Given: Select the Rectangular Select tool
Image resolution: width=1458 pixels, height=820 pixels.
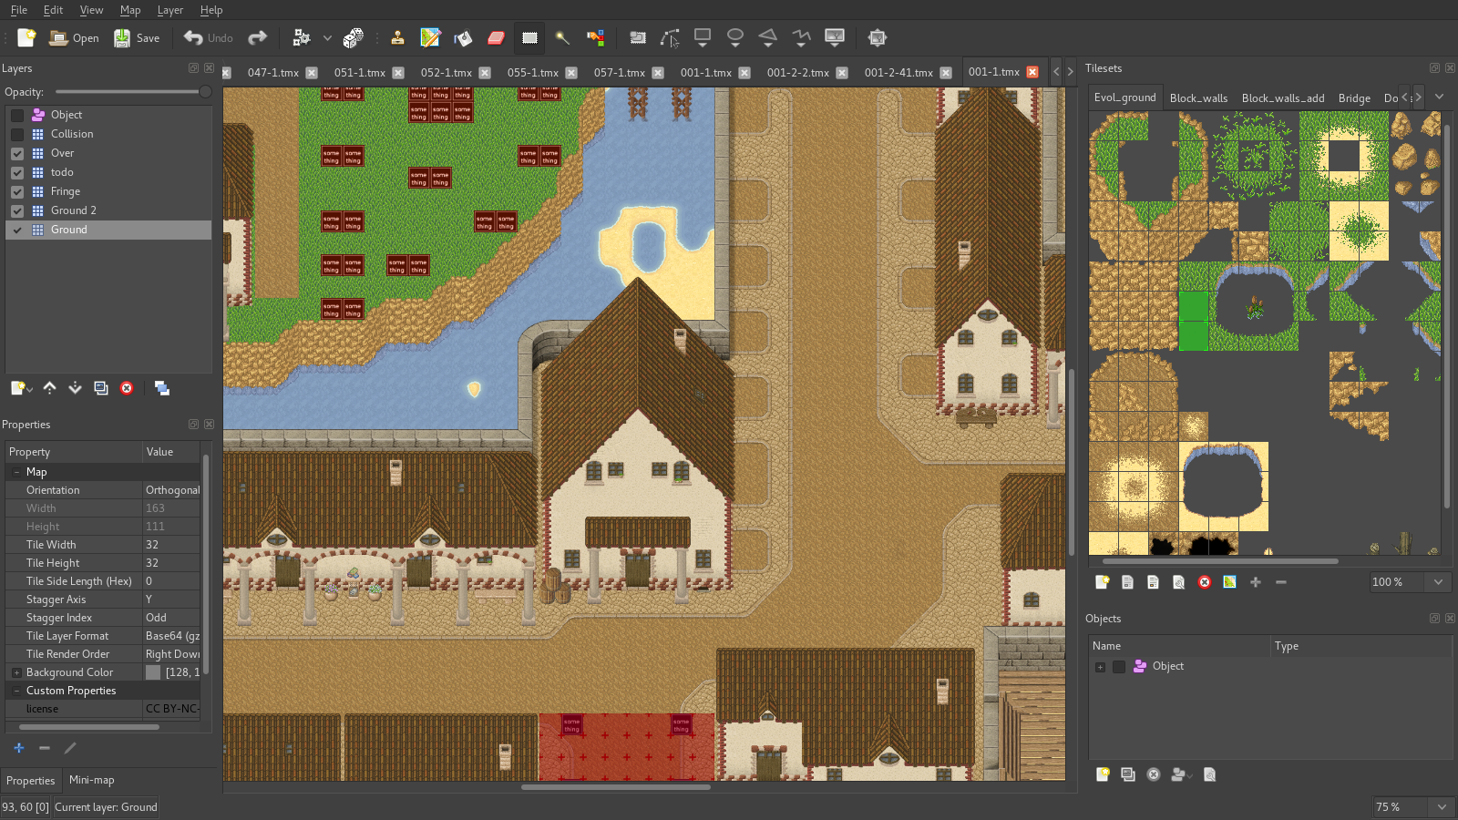Looking at the screenshot, I should 529,37.
